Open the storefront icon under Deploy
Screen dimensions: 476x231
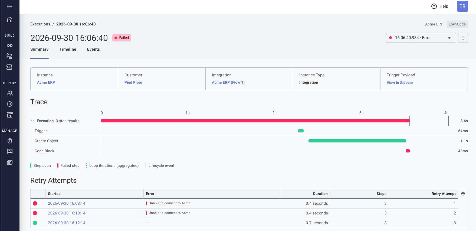coord(10,115)
